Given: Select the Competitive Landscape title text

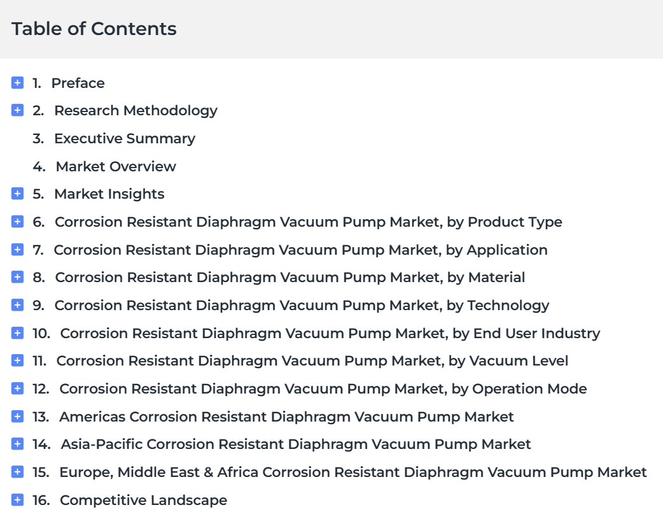Looking at the screenshot, I should point(143,500).
